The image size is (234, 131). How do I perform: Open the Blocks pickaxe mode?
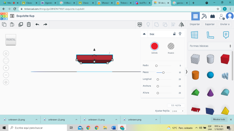tap(204, 16)
